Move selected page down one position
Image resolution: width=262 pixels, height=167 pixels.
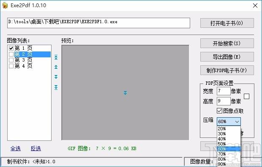56,77
